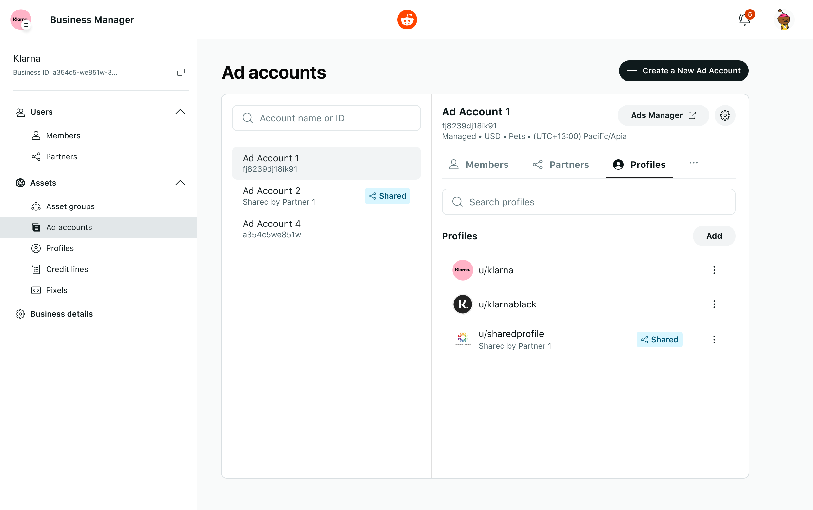Image resolution: width=813 pixels, height=510 pixels.
Task: Open the user avatar menu
Action: coord(783,20)
